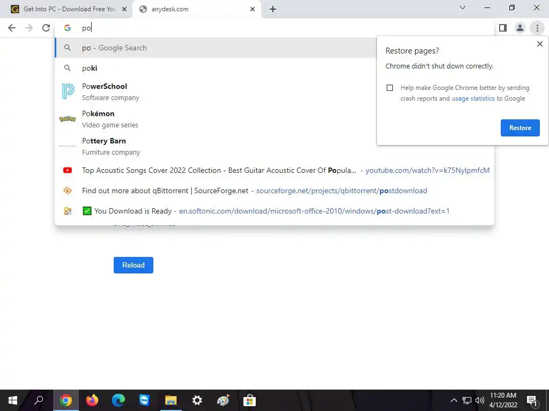The width and height of the screenshot is (549, 411).
Task: Pick the PowerSchool Software company suggestion
Action: [216, 92]
